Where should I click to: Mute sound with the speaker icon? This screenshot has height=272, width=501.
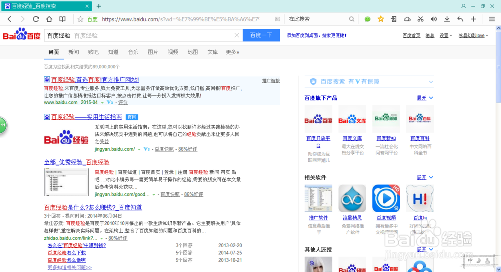[433, 19]
